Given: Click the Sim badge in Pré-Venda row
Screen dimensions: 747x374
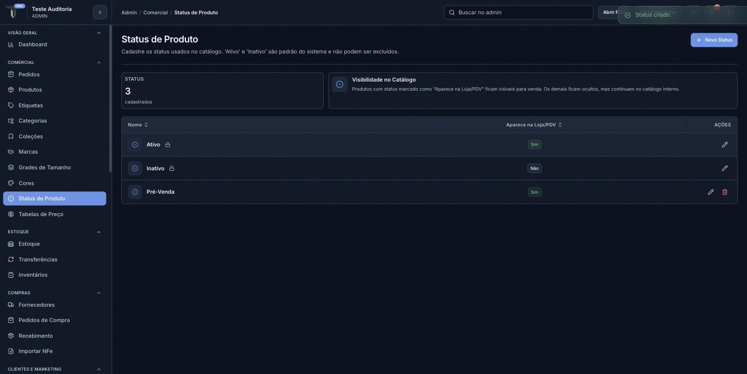Looking at the screenshot, I should point(534,192).
